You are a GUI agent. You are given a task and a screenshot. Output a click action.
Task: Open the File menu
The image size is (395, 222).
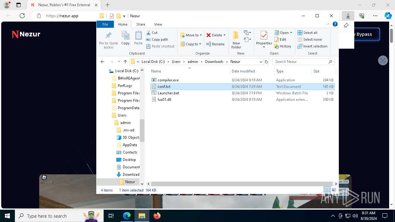point(105,24)
